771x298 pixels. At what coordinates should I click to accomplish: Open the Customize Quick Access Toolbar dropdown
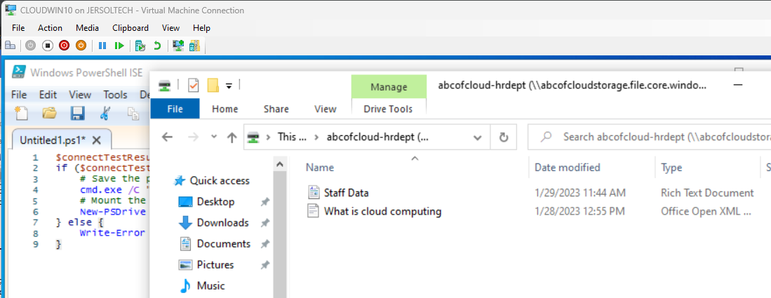(229, 86)
